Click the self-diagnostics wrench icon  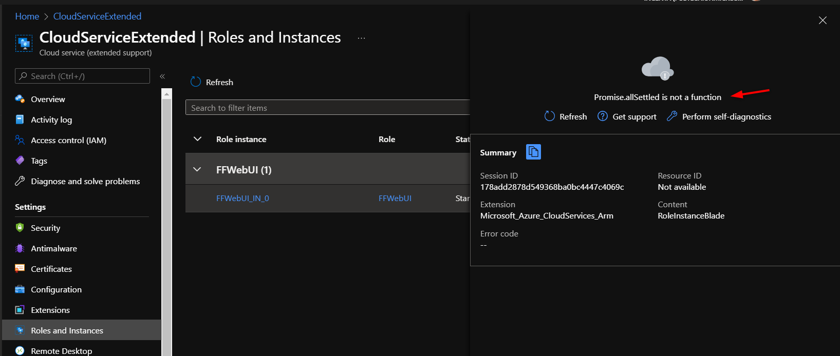coord(672,116)
